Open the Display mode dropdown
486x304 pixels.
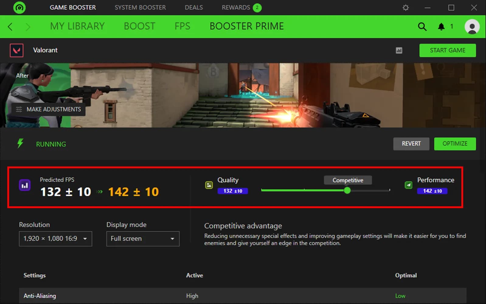(x=143, y=239)
